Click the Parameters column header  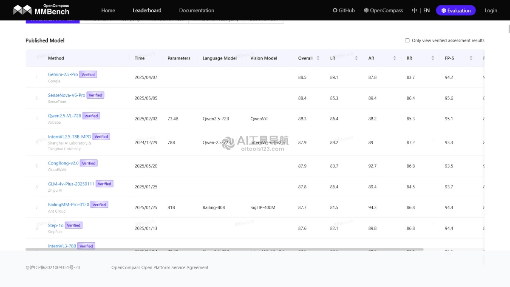179,58
